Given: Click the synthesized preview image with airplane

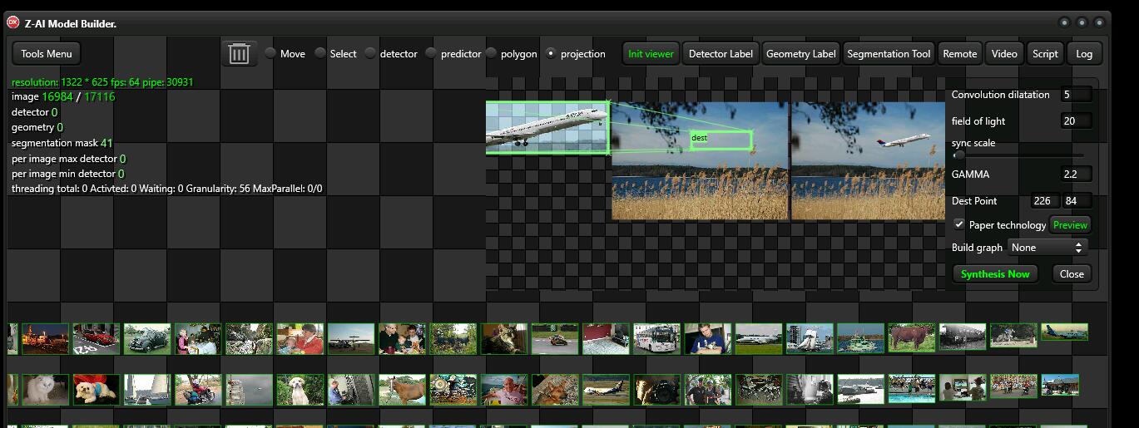Looking at the screenshot, I should (x=868, y=160).
